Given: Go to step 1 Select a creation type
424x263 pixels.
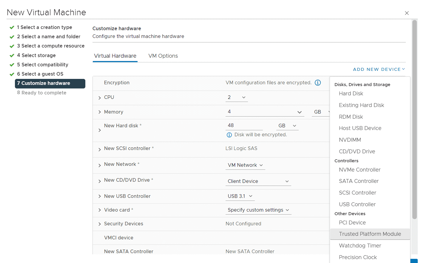Looking at the screenshot, I should click(44, 27).
